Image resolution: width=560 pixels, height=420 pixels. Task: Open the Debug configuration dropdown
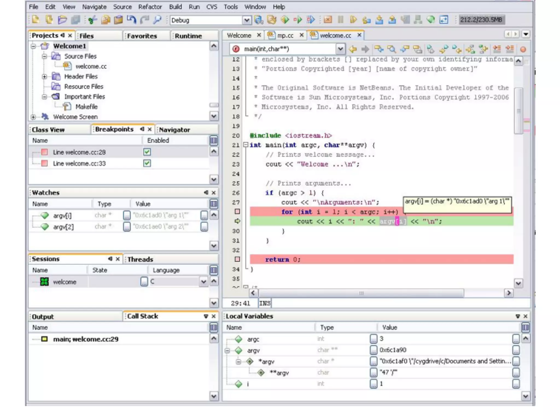(246, 20)
